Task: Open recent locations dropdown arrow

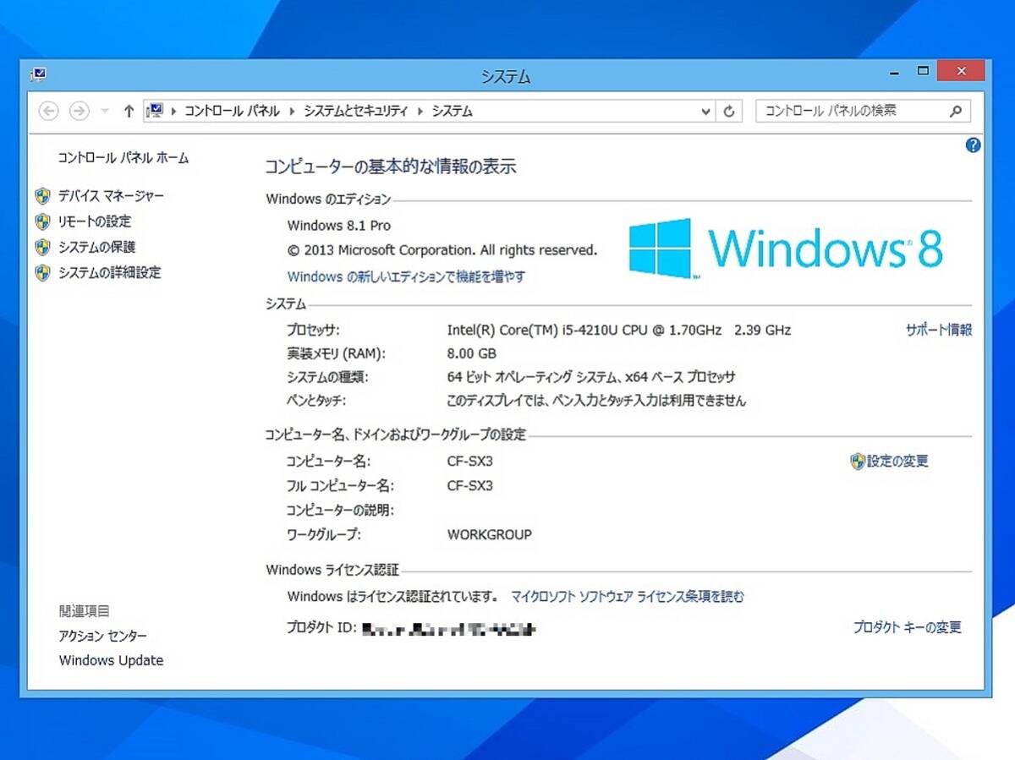Action: pyautogui.click(x=105, y=111)
